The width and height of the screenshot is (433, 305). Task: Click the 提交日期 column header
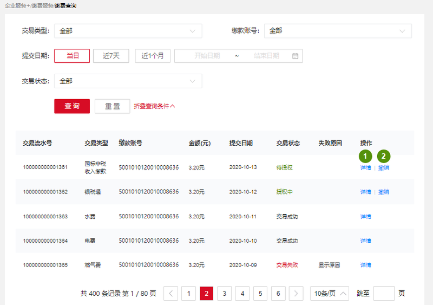pos(241,143)
